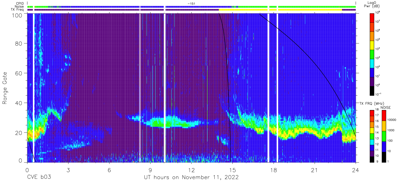Click the '80' tick on Range Gate axis
The height and width of the screenshot is (184, 400).
19,43
